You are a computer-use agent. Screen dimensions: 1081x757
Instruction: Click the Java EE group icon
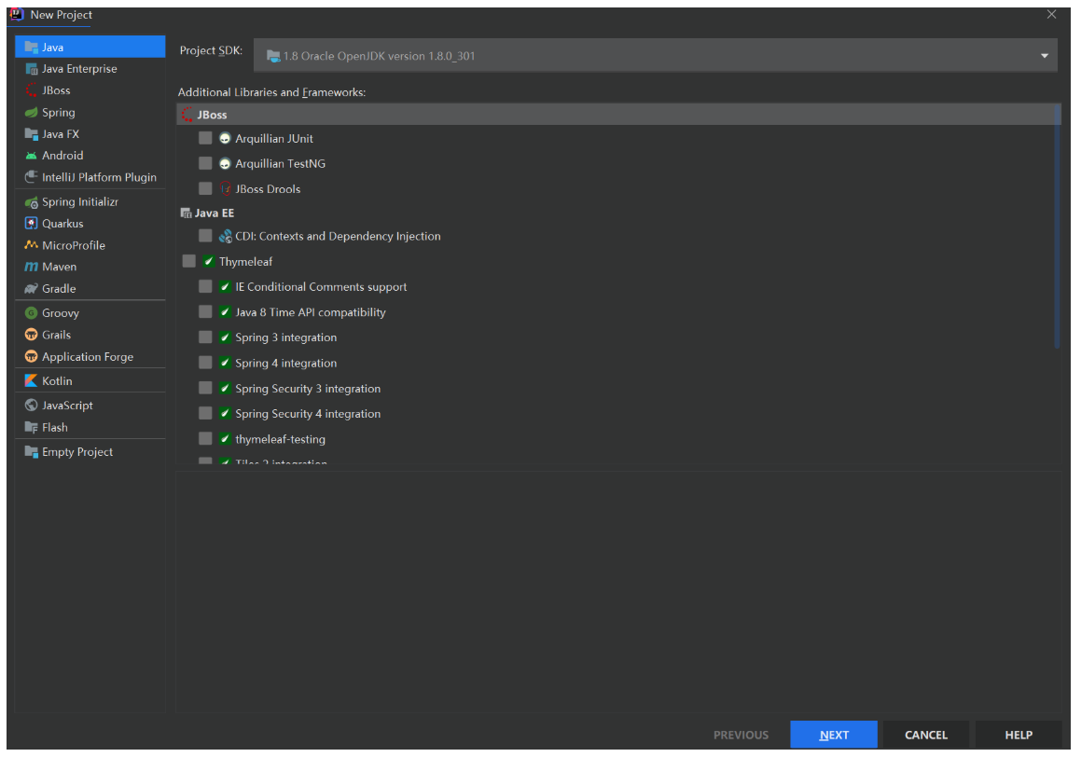tap(187, 213)
